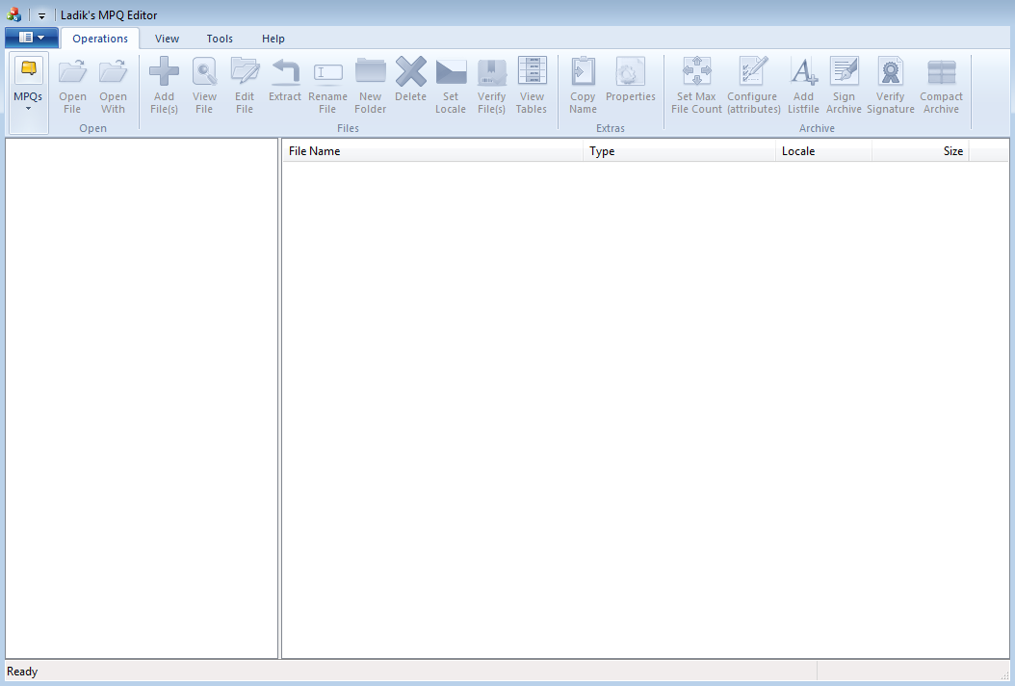
Task: Switch to the View ribbon tab
Action: (x=167, y=39)
